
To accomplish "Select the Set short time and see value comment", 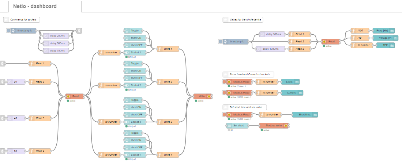I will 245,107.
